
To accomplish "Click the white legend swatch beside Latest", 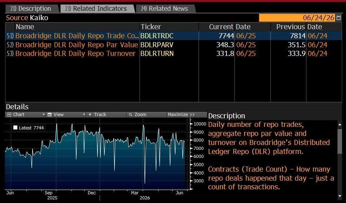I will point(15,128).
